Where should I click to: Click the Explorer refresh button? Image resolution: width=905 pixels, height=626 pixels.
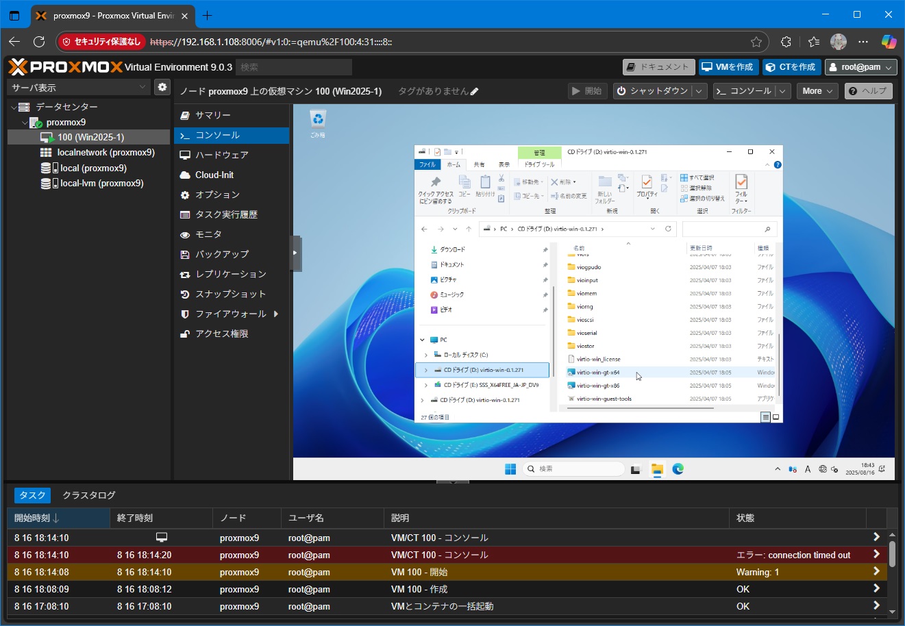click(668, 229)
